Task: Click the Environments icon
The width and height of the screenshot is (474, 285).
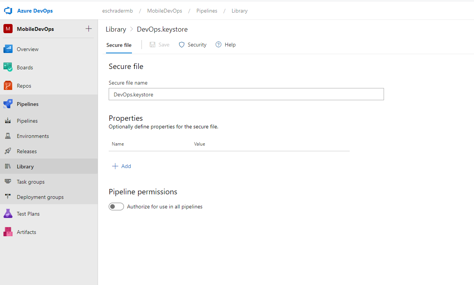Action: click(8, 136)
